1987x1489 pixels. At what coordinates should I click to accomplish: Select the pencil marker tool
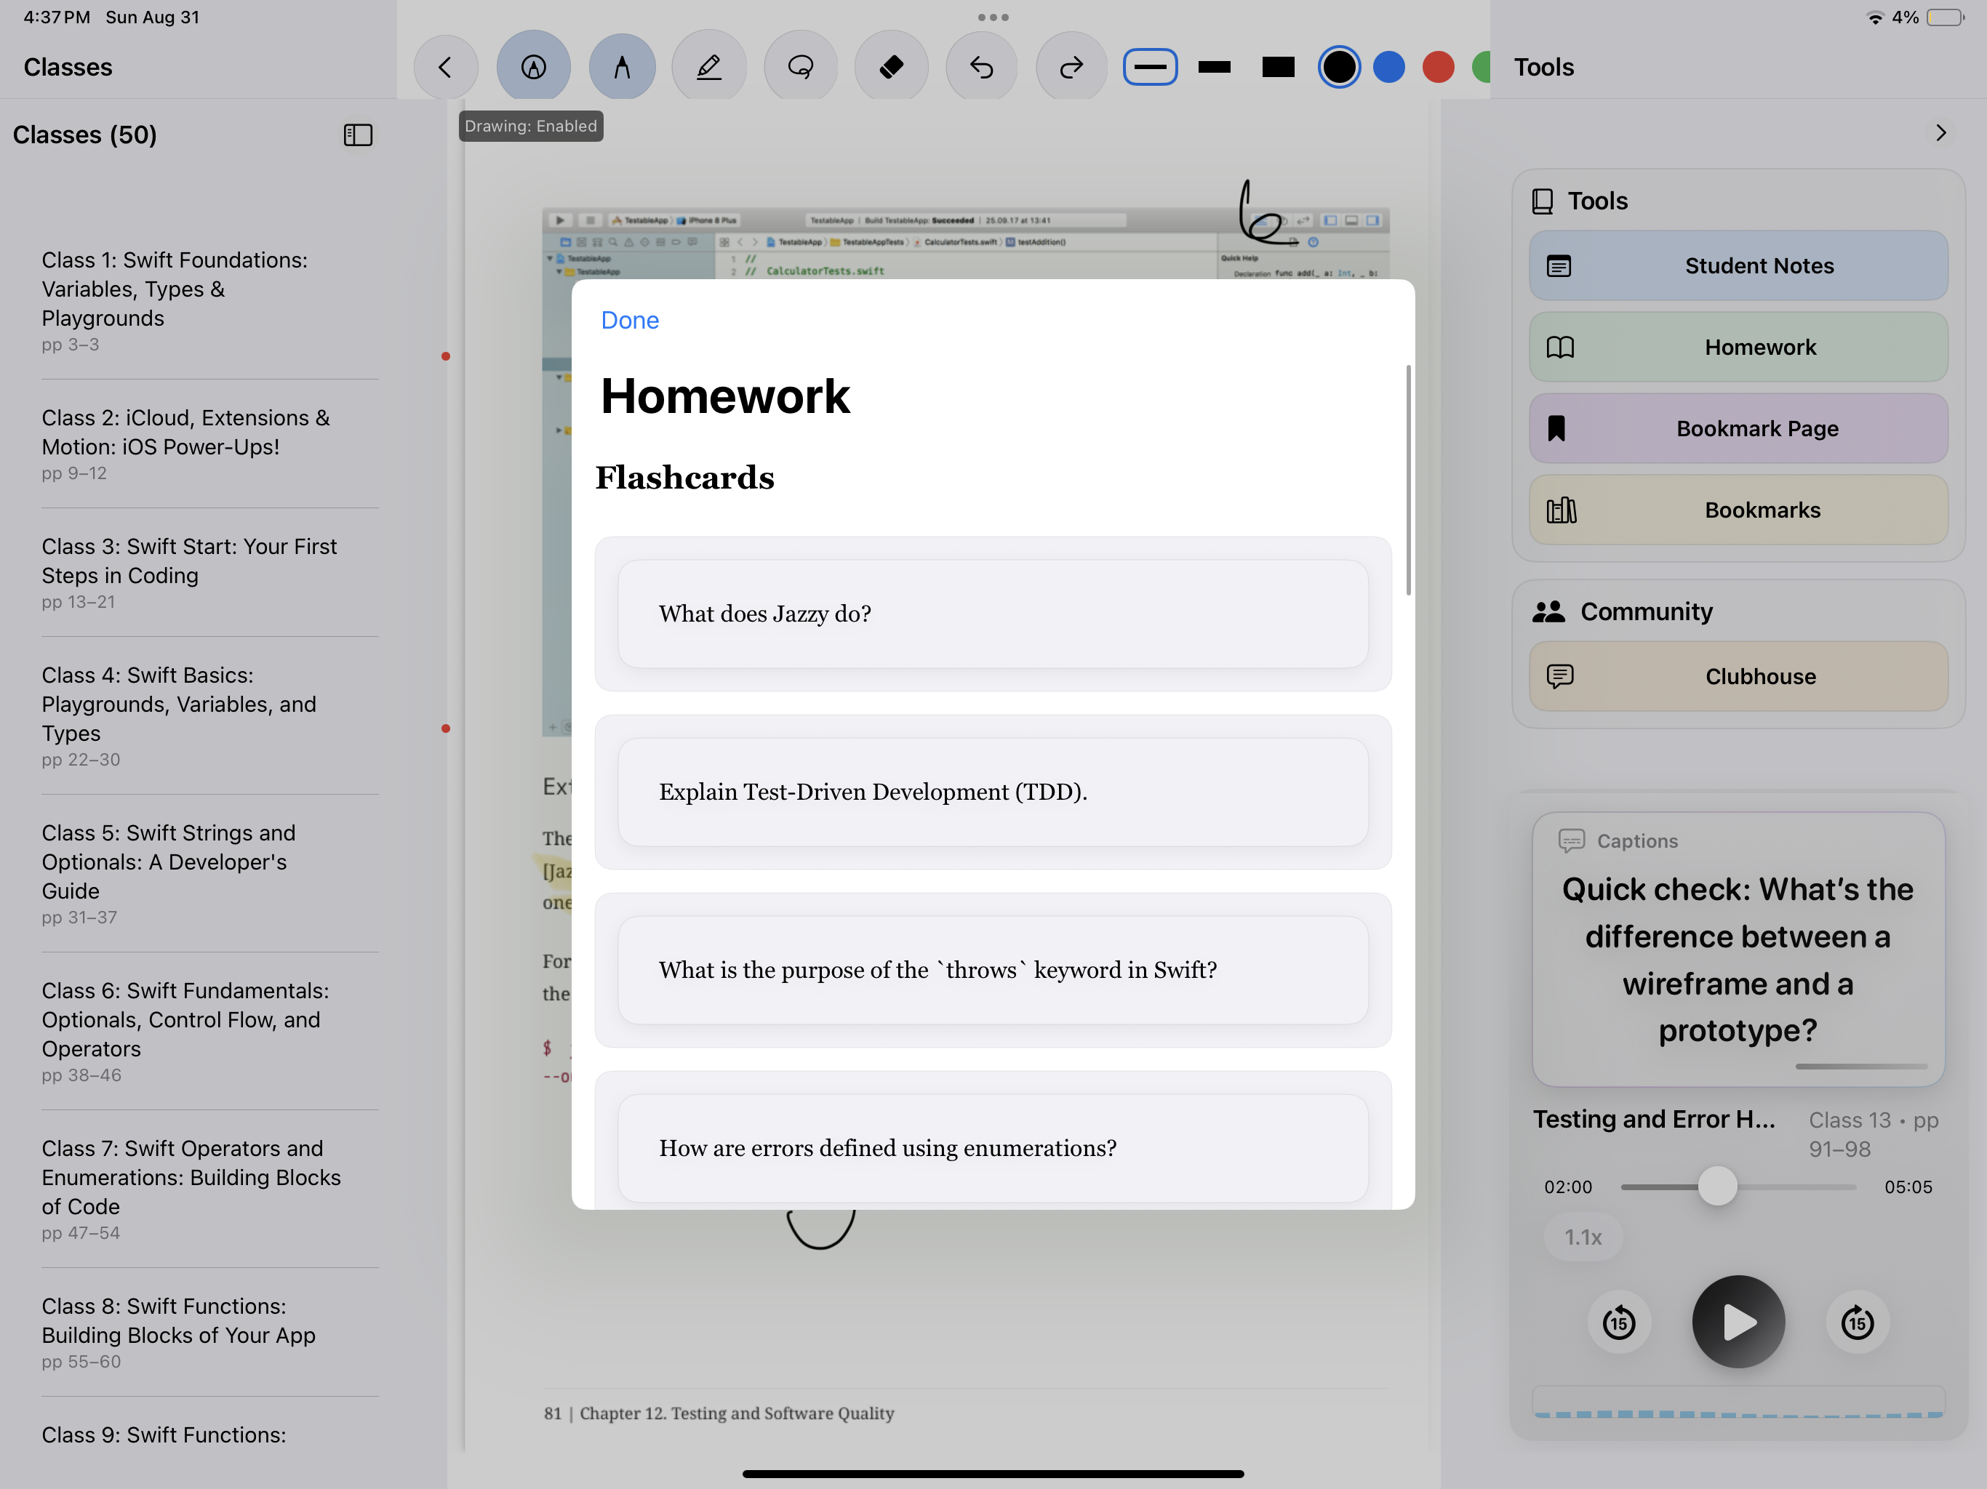click(x=708, y=68)
